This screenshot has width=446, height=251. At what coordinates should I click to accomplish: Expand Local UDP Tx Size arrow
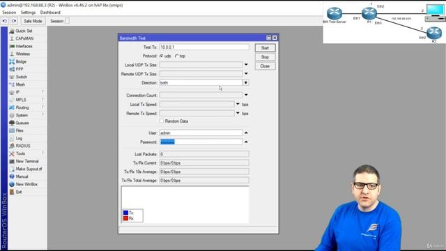pos(246,65)
